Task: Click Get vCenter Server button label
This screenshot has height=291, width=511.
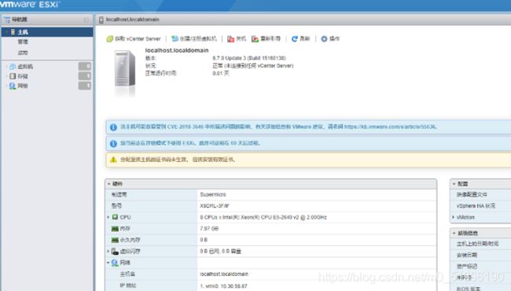Action: (x=138, y=39)
